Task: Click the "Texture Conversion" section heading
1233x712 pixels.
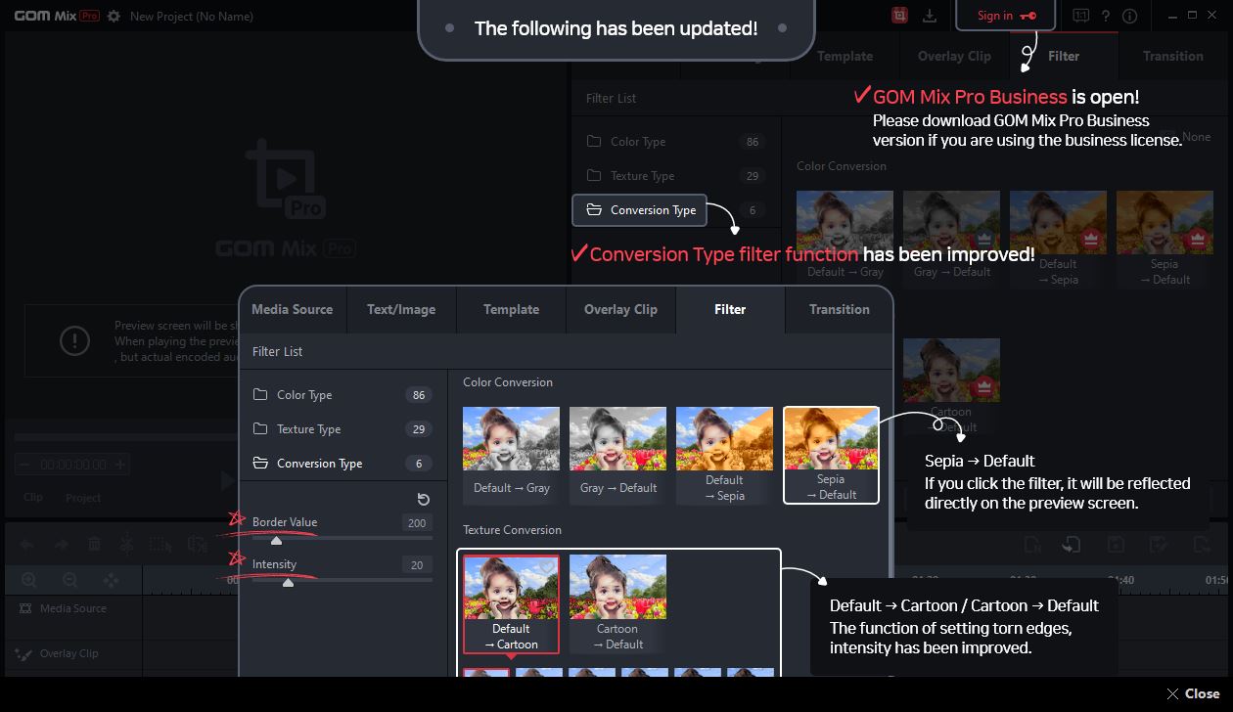Action: (512, 530)
